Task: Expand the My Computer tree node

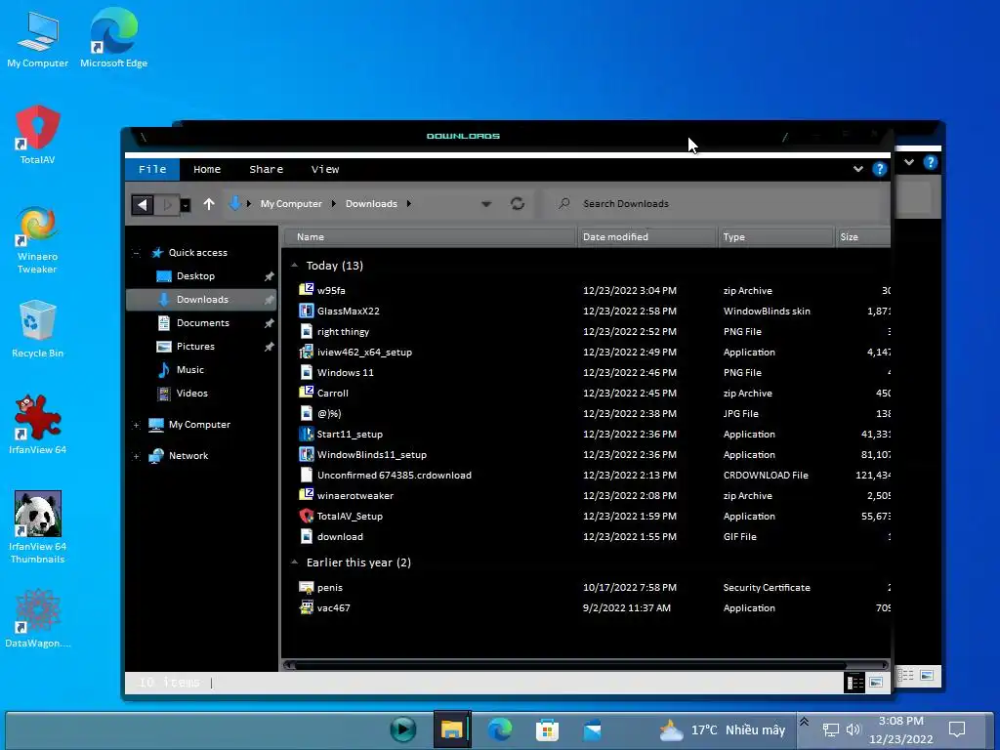Action: click(136, 425)
